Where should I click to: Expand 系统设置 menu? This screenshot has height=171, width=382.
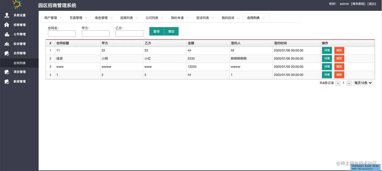point(19,15)
